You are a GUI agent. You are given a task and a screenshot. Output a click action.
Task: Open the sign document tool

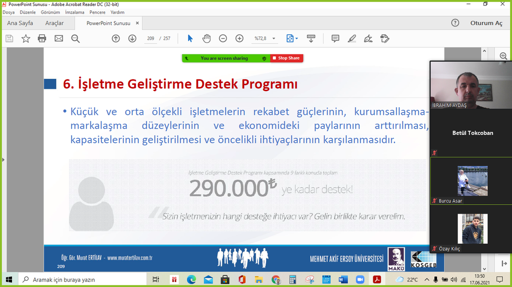pos(368,38)
